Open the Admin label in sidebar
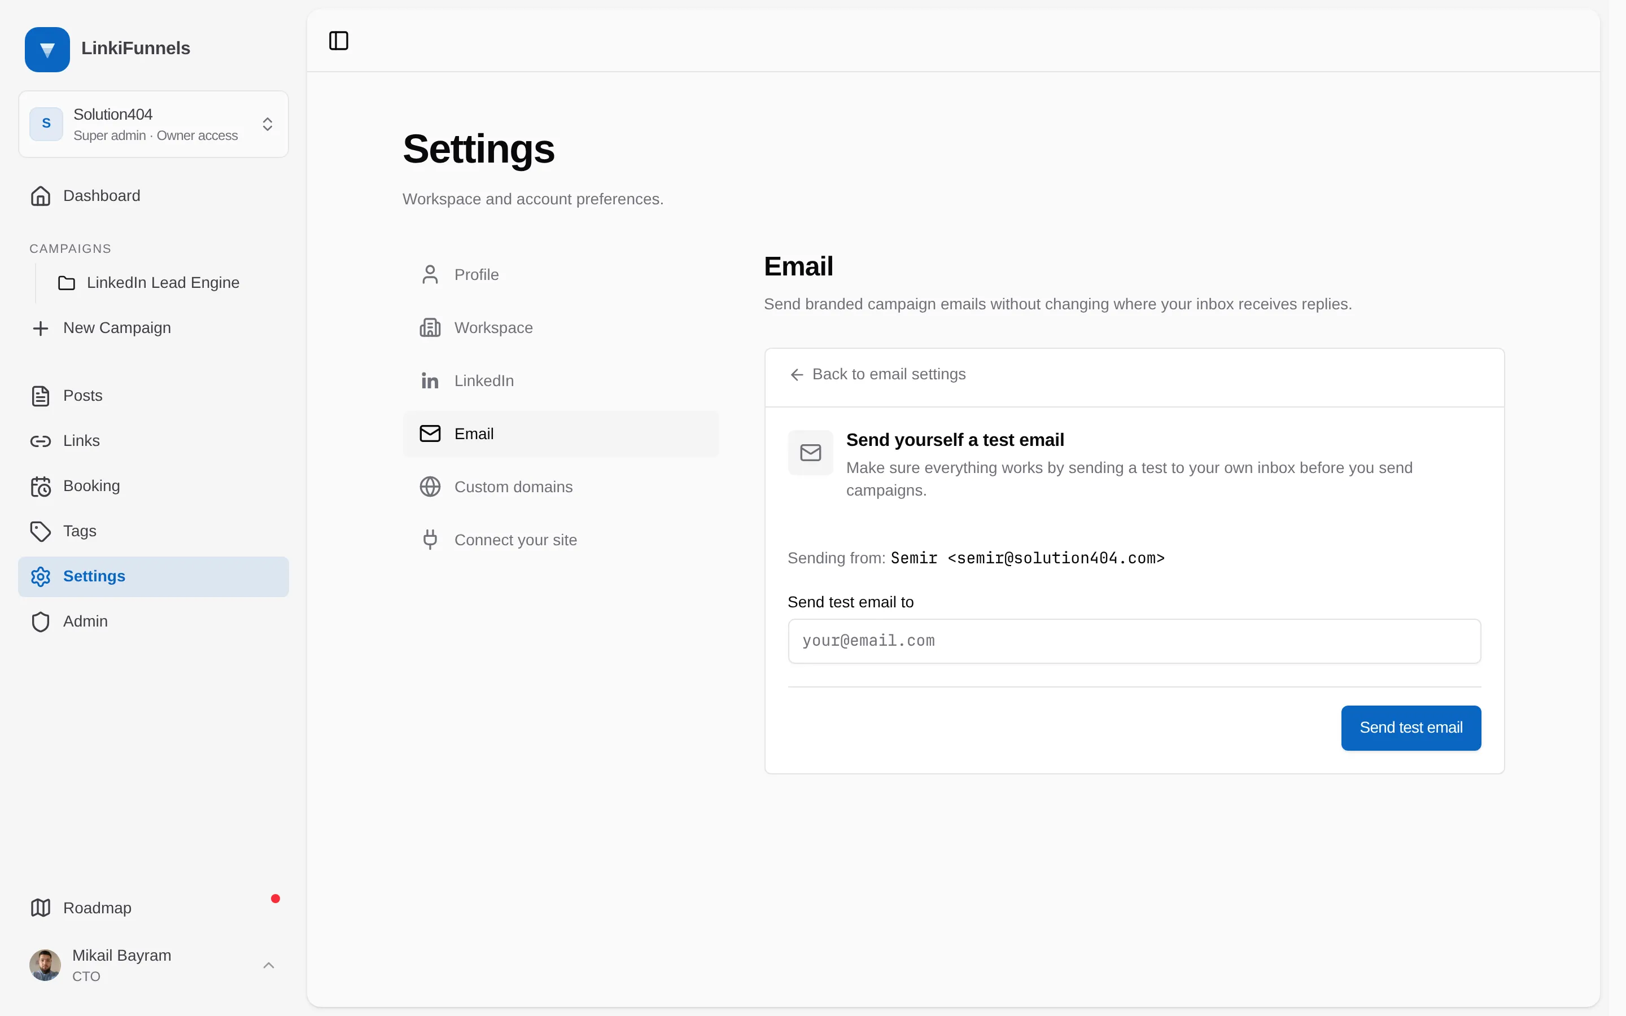The image size is (1626, 1016). [x=85, y=621]
